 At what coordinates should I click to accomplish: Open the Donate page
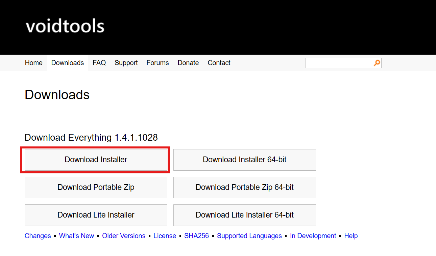click(188, 63)
